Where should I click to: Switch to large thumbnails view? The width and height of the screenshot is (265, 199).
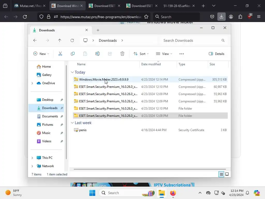tap(227, 174)
